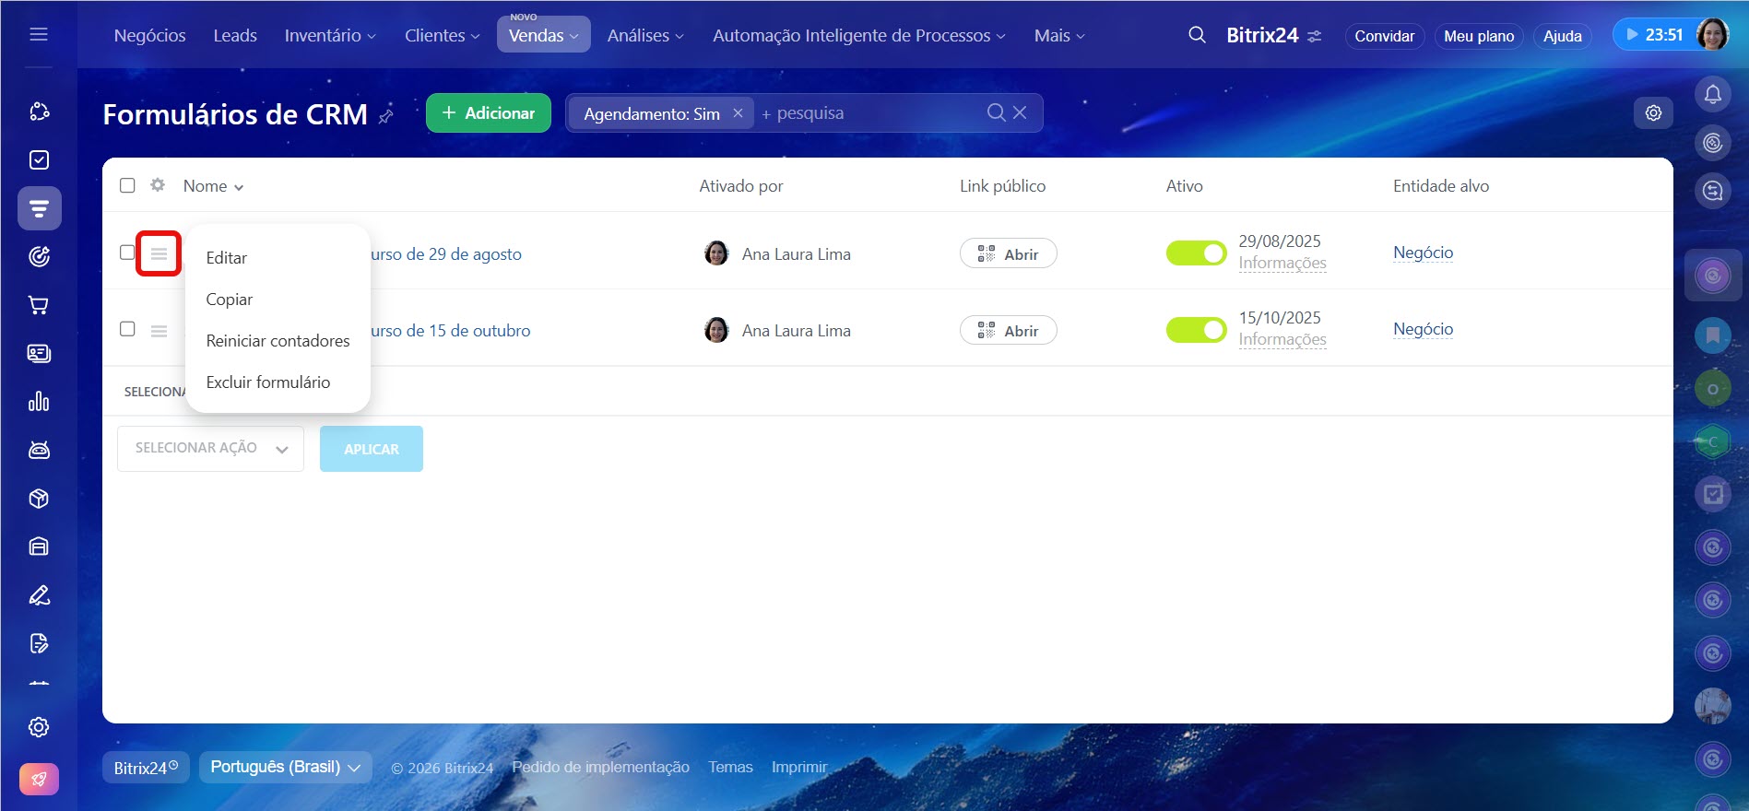Click the grid column settings gear icon
Screen dimensions: 1749x811
pos(158,185)
